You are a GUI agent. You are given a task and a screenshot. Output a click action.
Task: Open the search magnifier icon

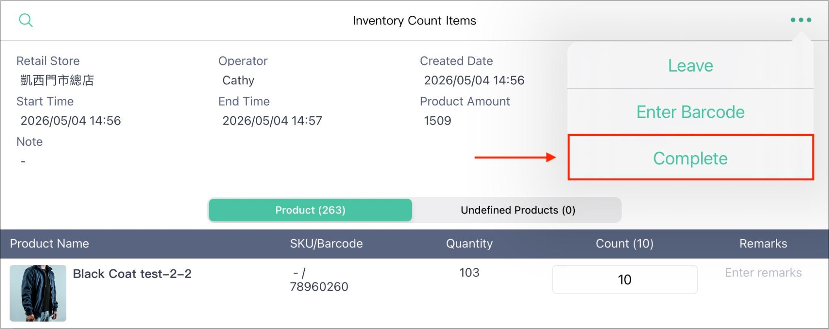[26, 20]
